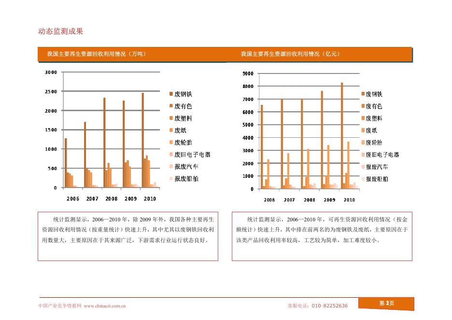The width and height of the screenshot is (452, 320).
Task: Select the 废旧电子电器 legend icon in right chart
Action: coord(363,154)
